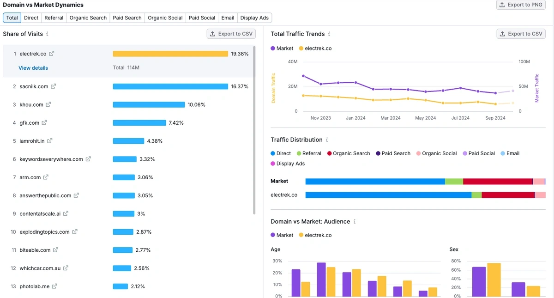Image resolution: width=554 pixels, height=298 pixels.
Task: Toggle Organic Social in Traffic Distribution legend
Action: point(437,153)
